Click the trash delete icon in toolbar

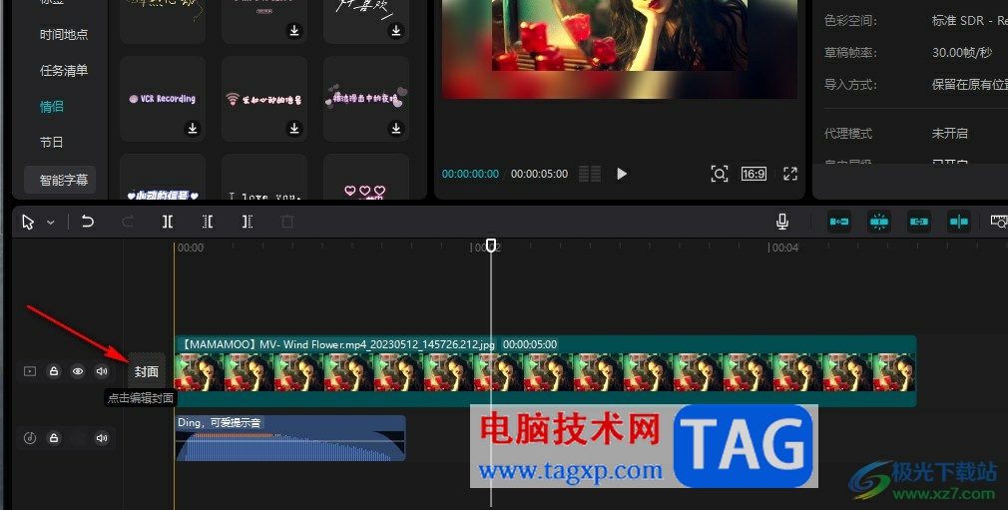(287, 222)
